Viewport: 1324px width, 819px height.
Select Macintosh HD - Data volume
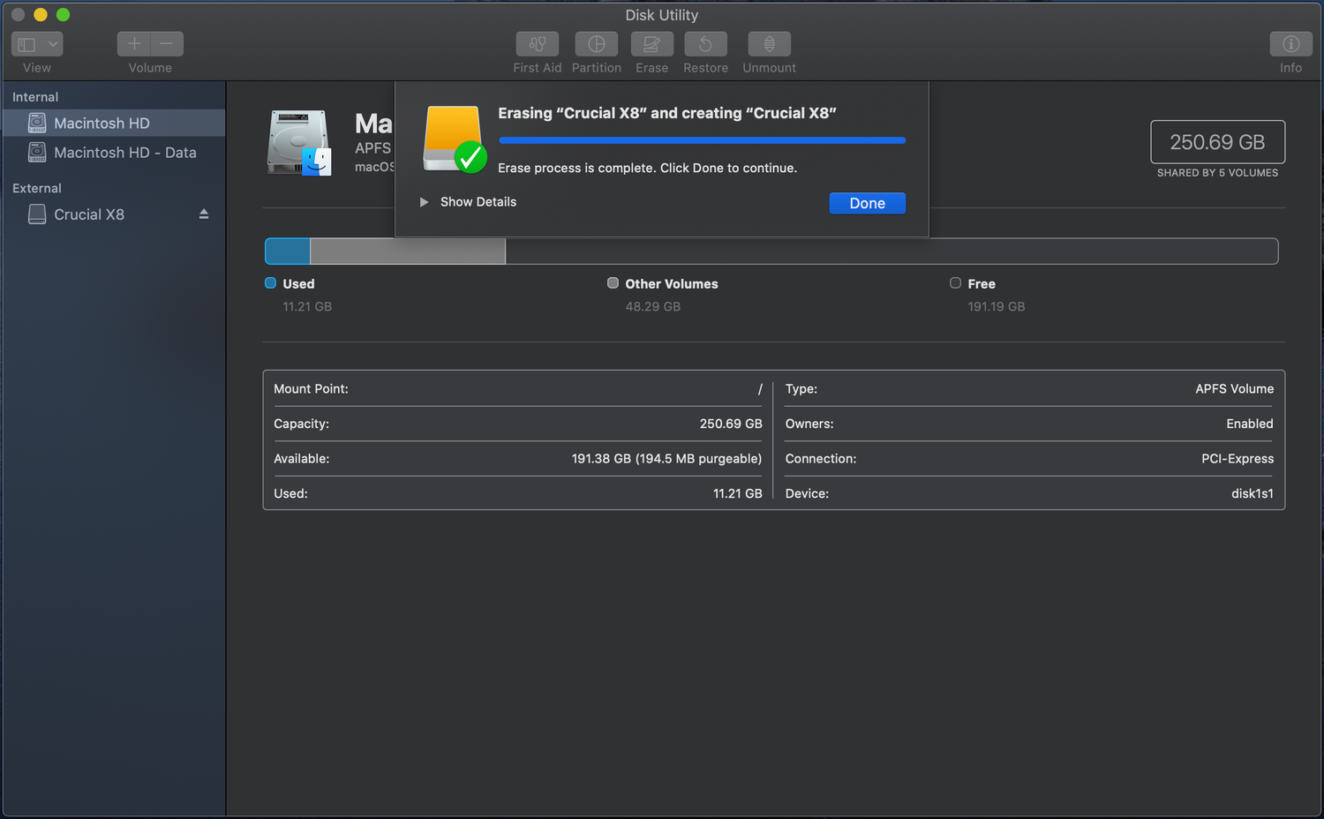124,153
